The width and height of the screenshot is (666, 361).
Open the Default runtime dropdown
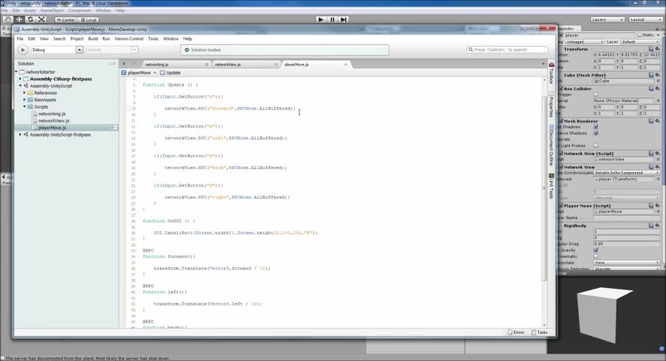point(134,50)
